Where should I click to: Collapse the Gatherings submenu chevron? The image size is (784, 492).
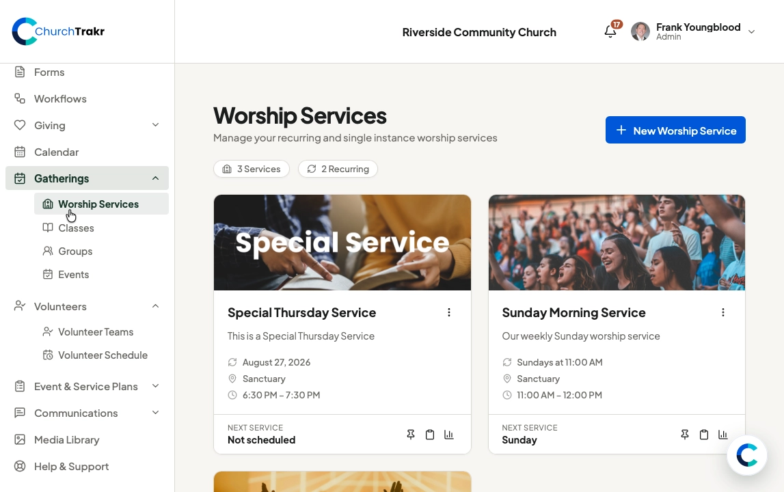[x=155, y=178]
